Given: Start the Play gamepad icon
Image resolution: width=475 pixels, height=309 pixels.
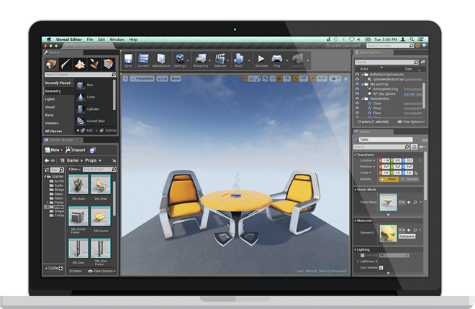Looking at the screenshot, I should [277, 60].
